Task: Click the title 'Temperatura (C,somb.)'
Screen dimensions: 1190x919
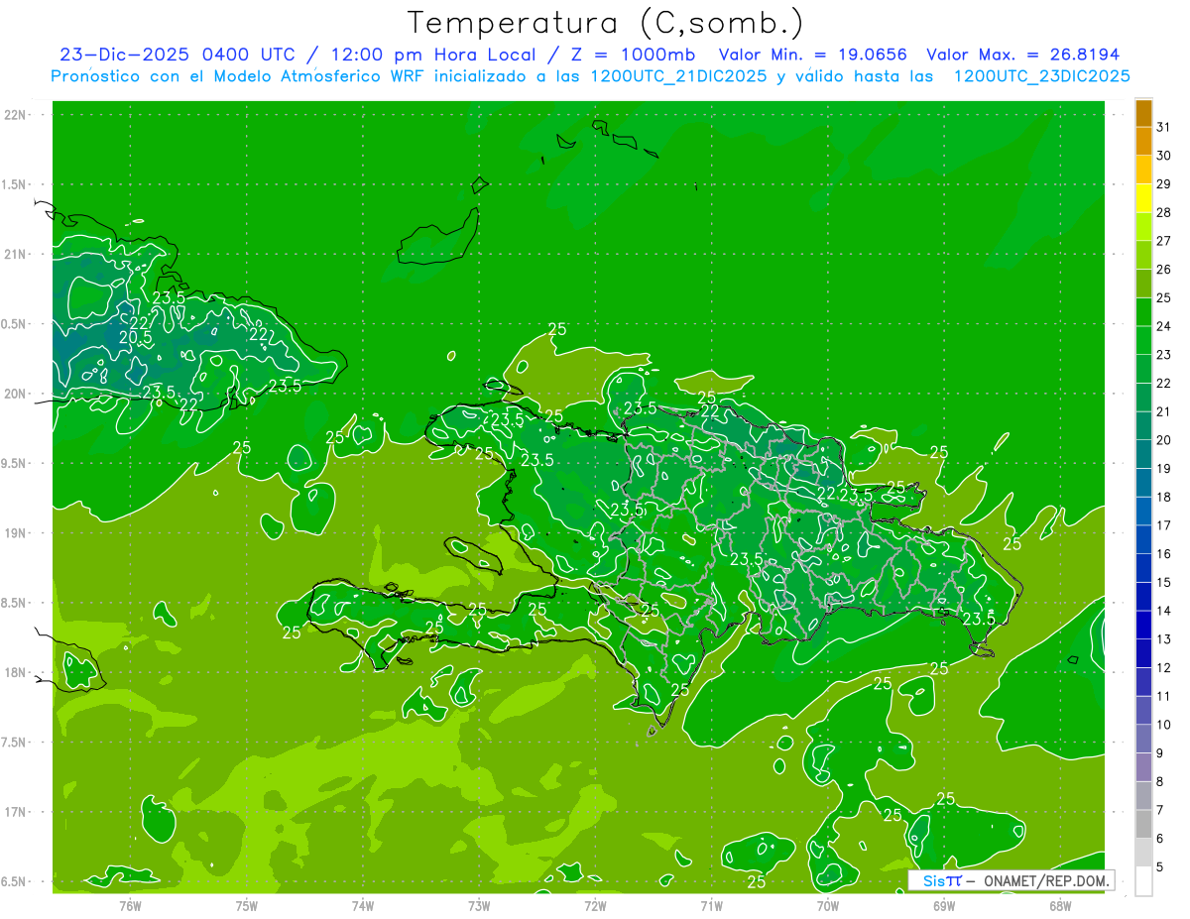Action: [605, 23]
